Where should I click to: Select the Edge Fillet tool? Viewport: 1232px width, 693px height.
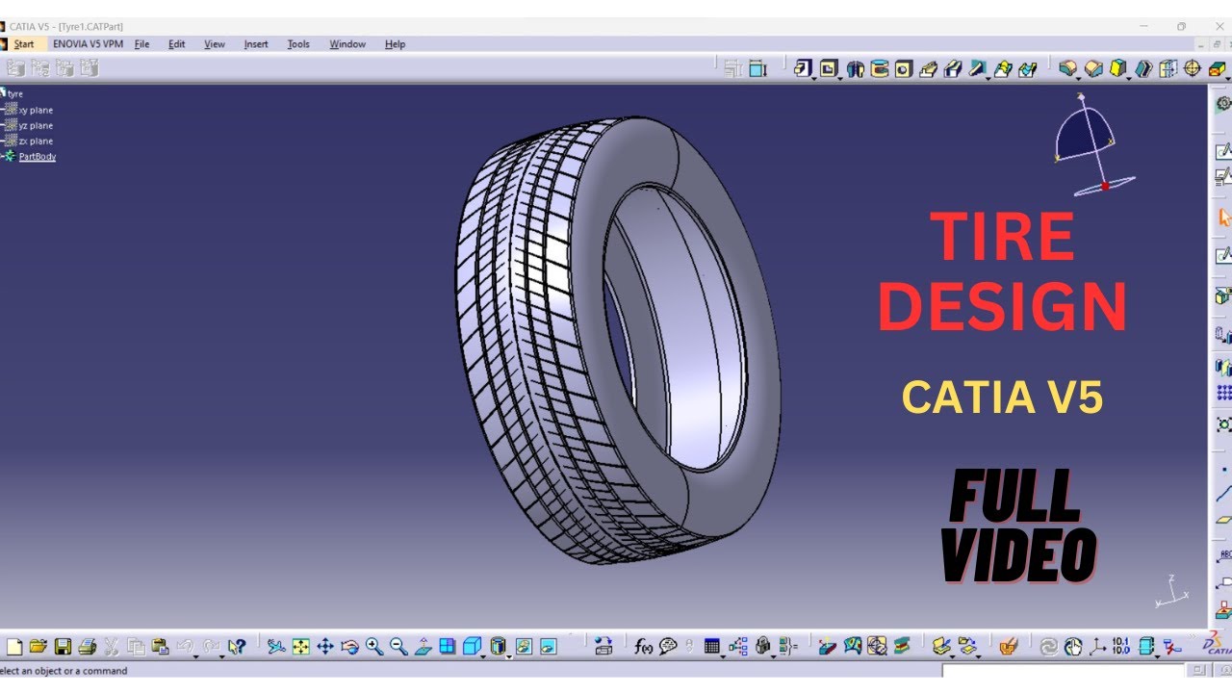tap(1067, 67)
